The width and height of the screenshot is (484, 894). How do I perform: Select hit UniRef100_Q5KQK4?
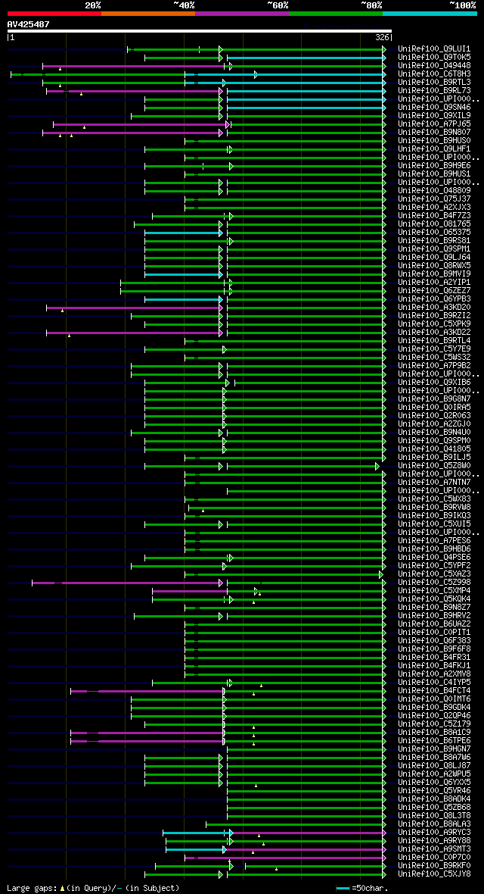click(x=434, y=599)
